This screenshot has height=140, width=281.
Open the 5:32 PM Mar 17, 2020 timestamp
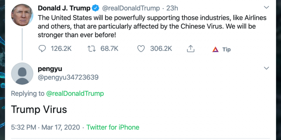tap(46, 127)
